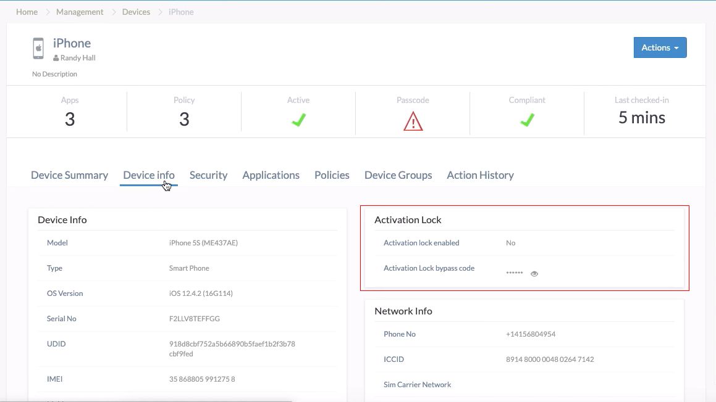The height and width of the screenshot is (402, 716).
Task: Click the Policy count 3
Action: (184, 120)
